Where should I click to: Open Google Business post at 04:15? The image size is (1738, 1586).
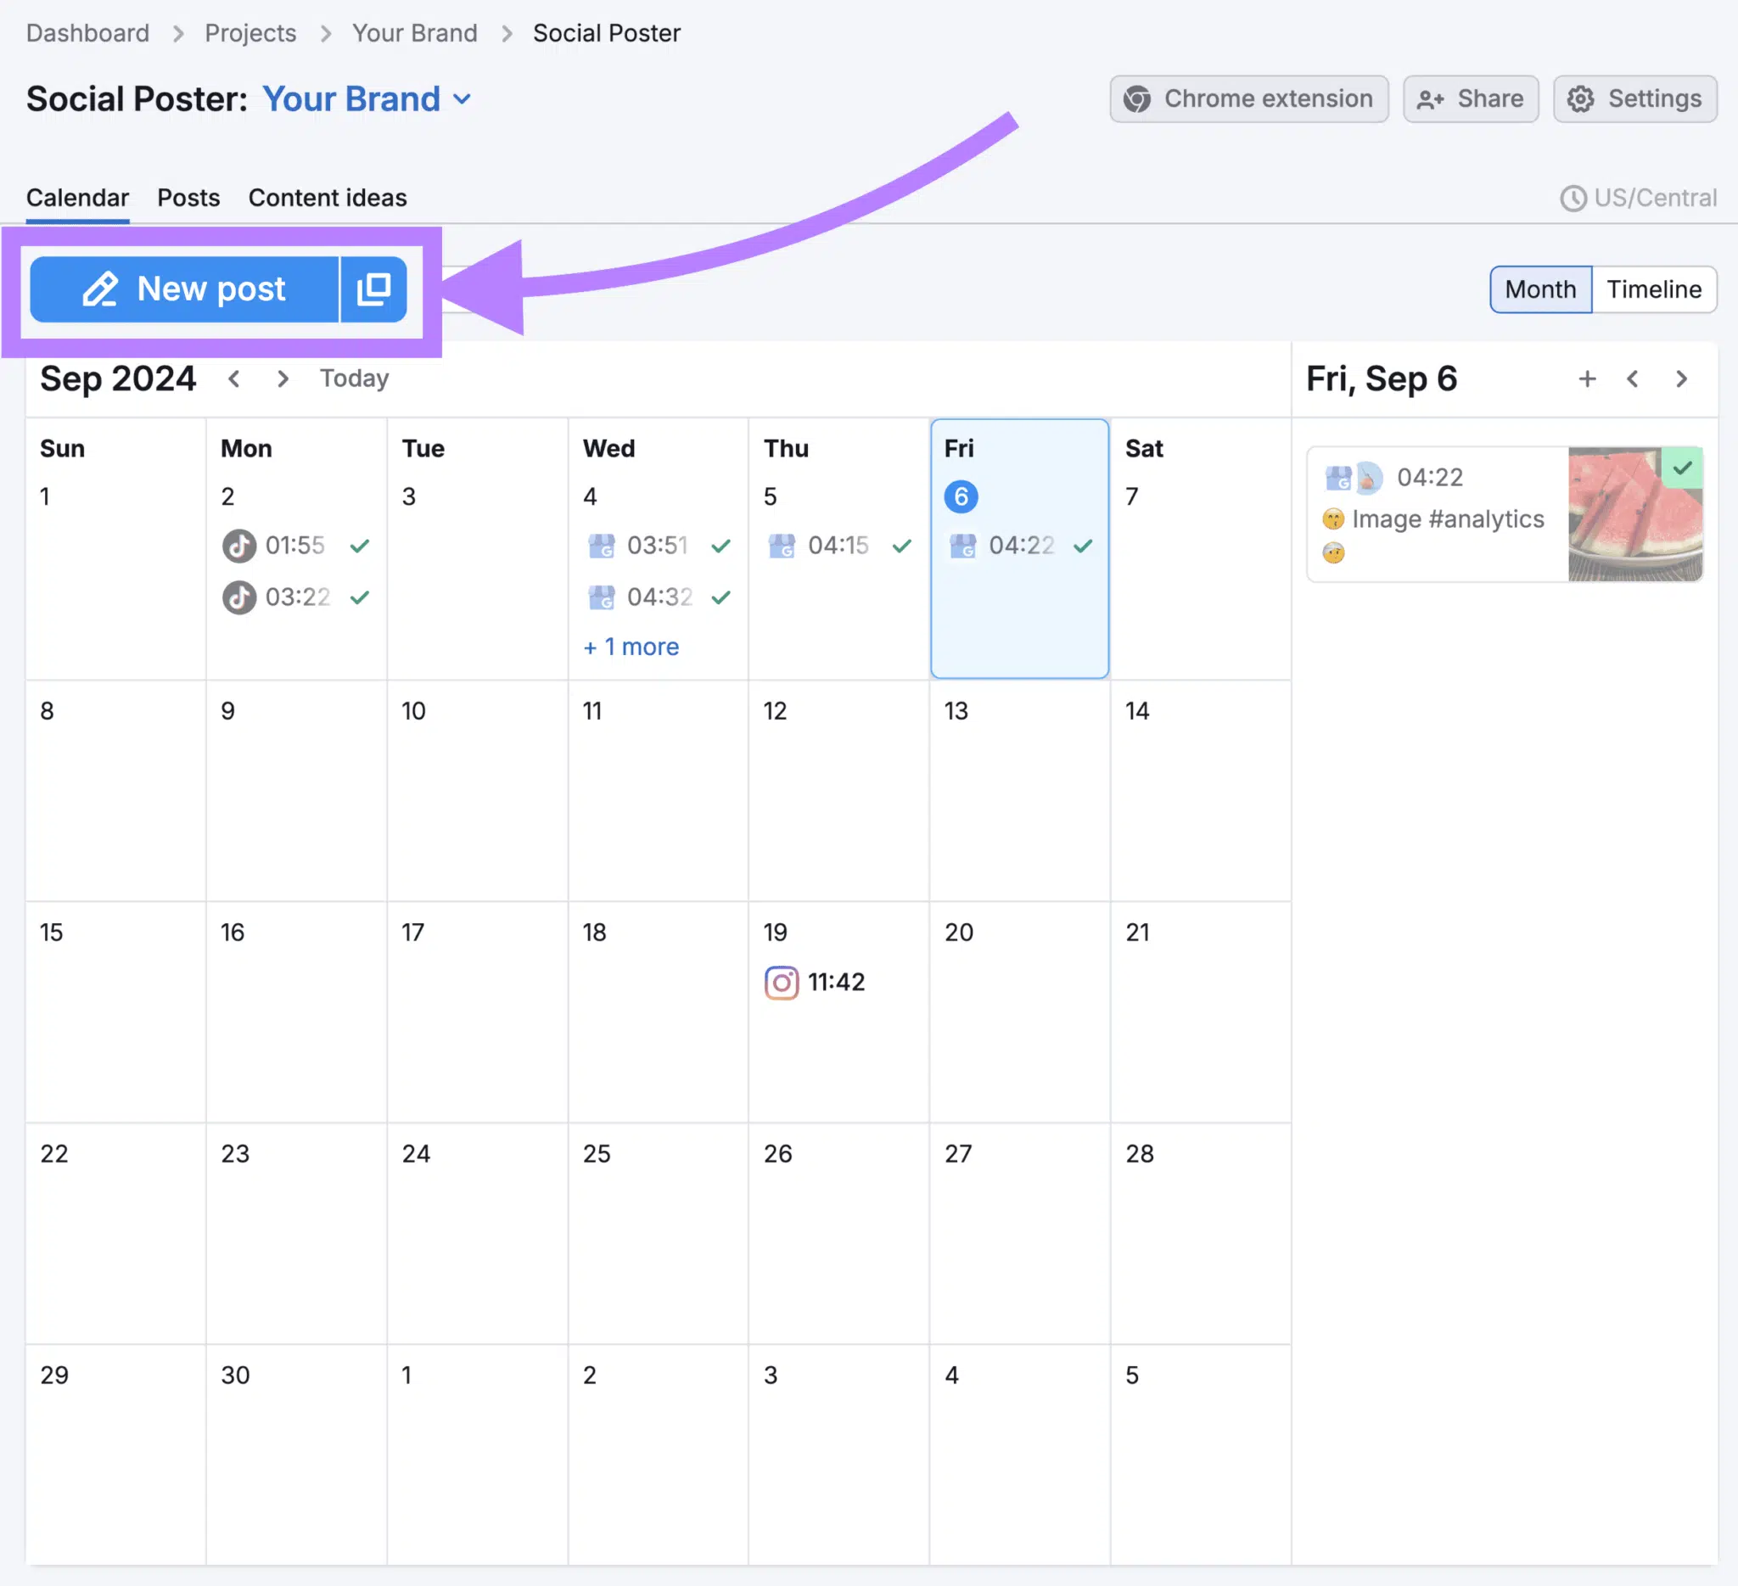coord(838,546)
